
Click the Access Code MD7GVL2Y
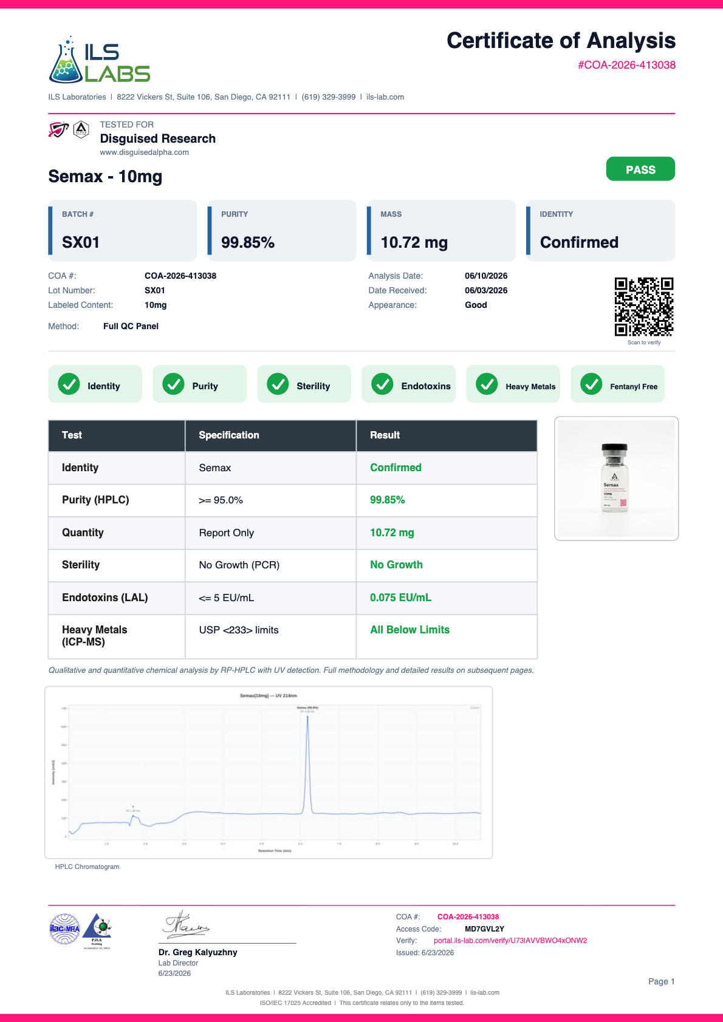click(484, 929)
